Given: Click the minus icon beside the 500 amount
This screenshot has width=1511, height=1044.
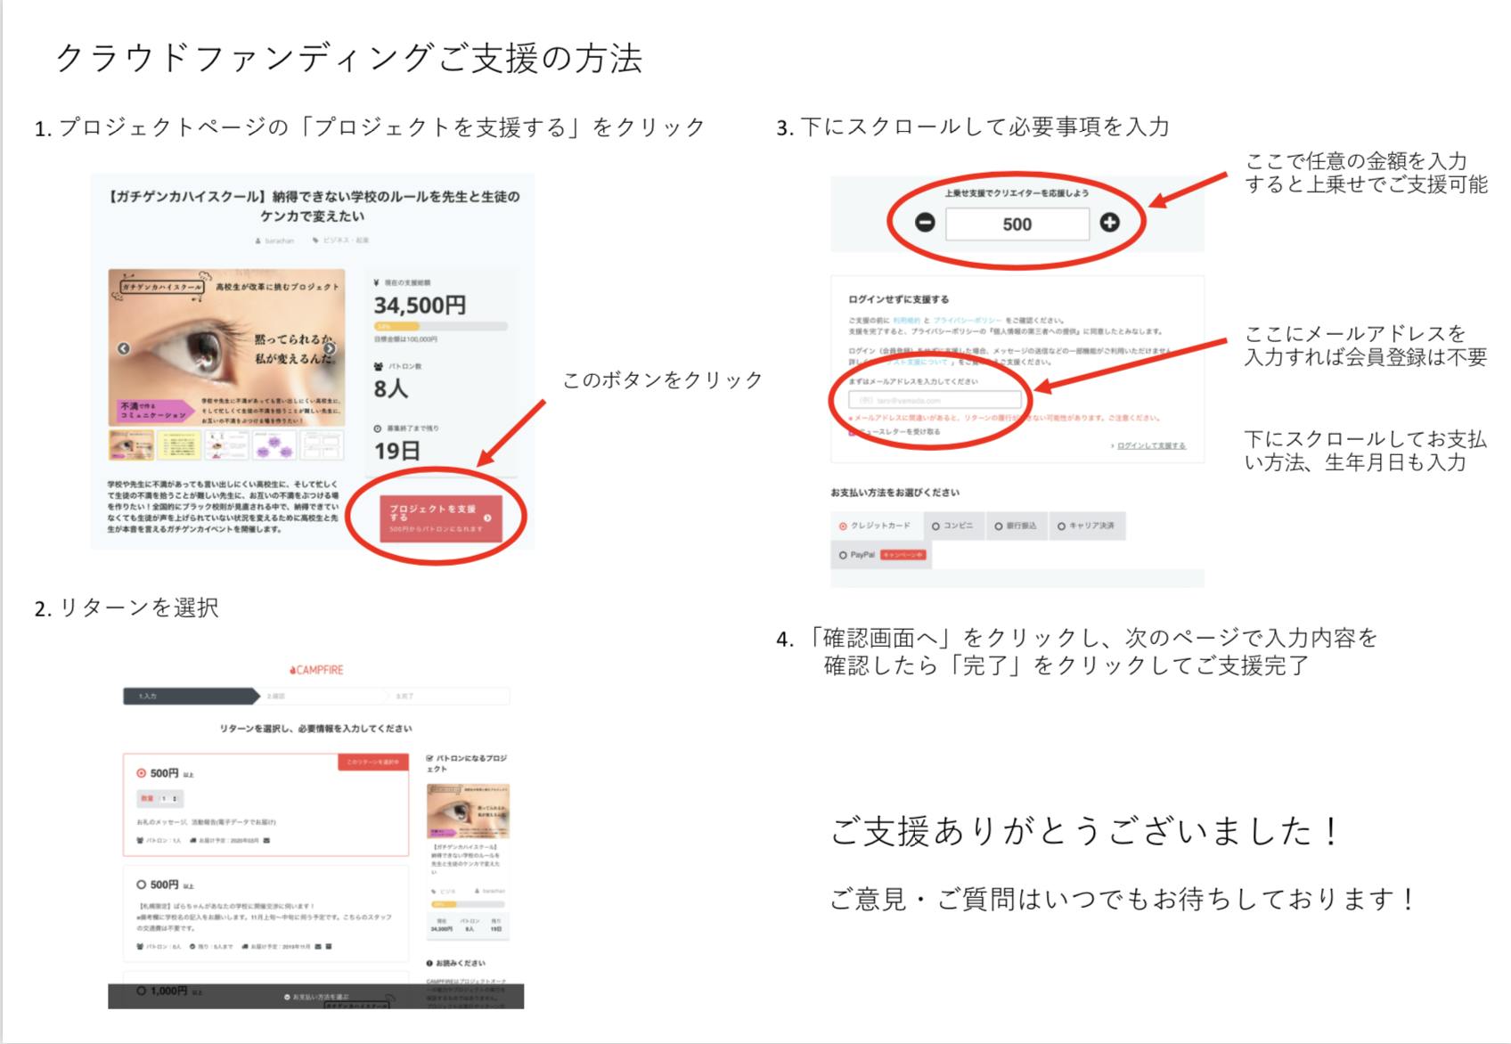Looking at the screenshot, I should (925, 223).
